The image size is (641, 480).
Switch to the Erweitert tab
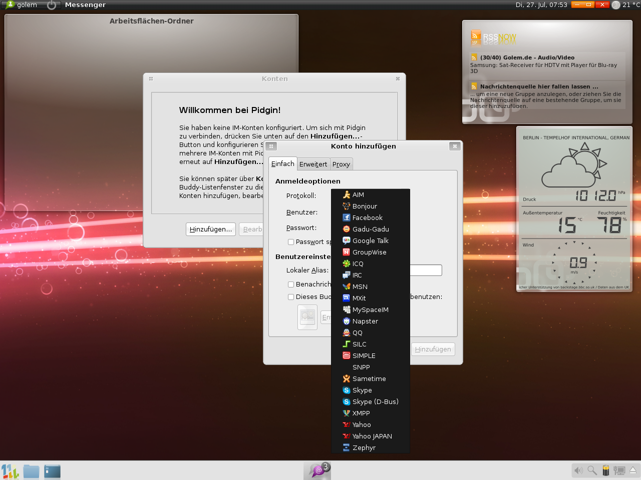click(313, 164)
